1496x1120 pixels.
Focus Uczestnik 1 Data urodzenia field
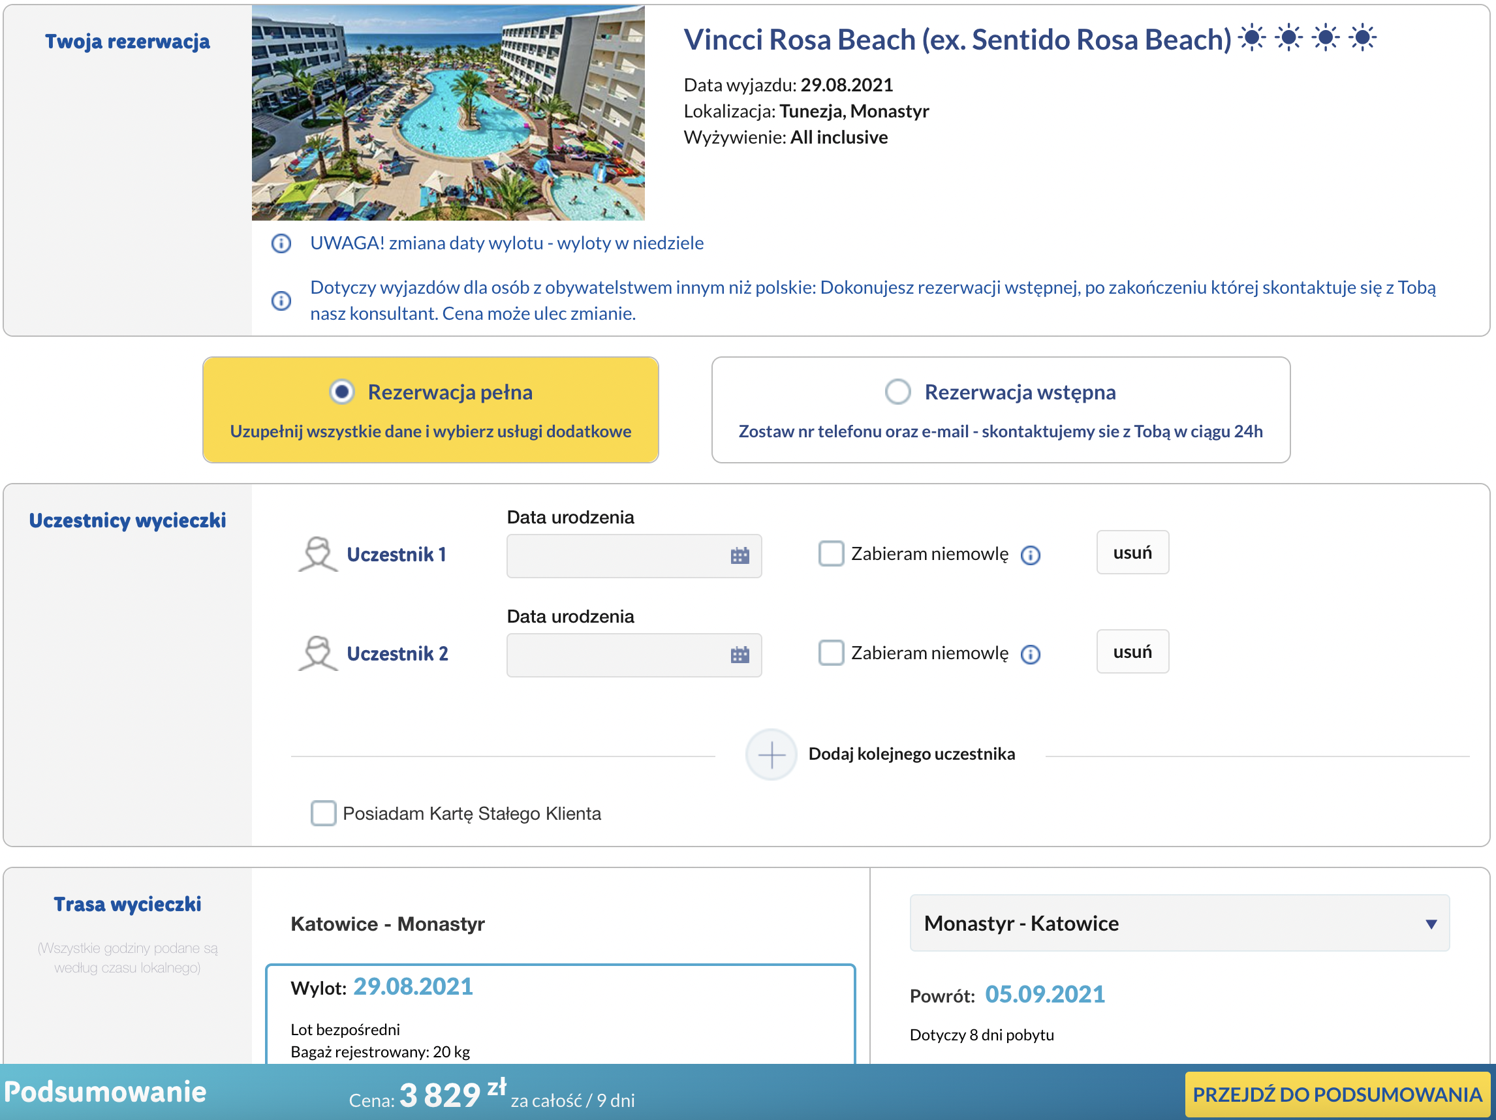(634, 556)
